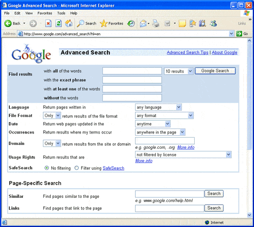
Task: Click the site or domain input field
Action: tap(165, 141)
